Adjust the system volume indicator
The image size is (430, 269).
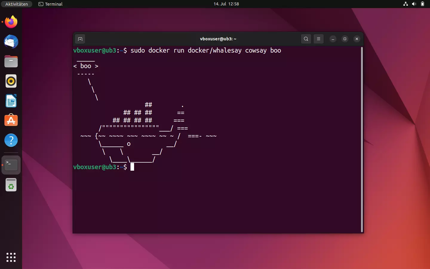pyautogui.click(x=414, y=4)
